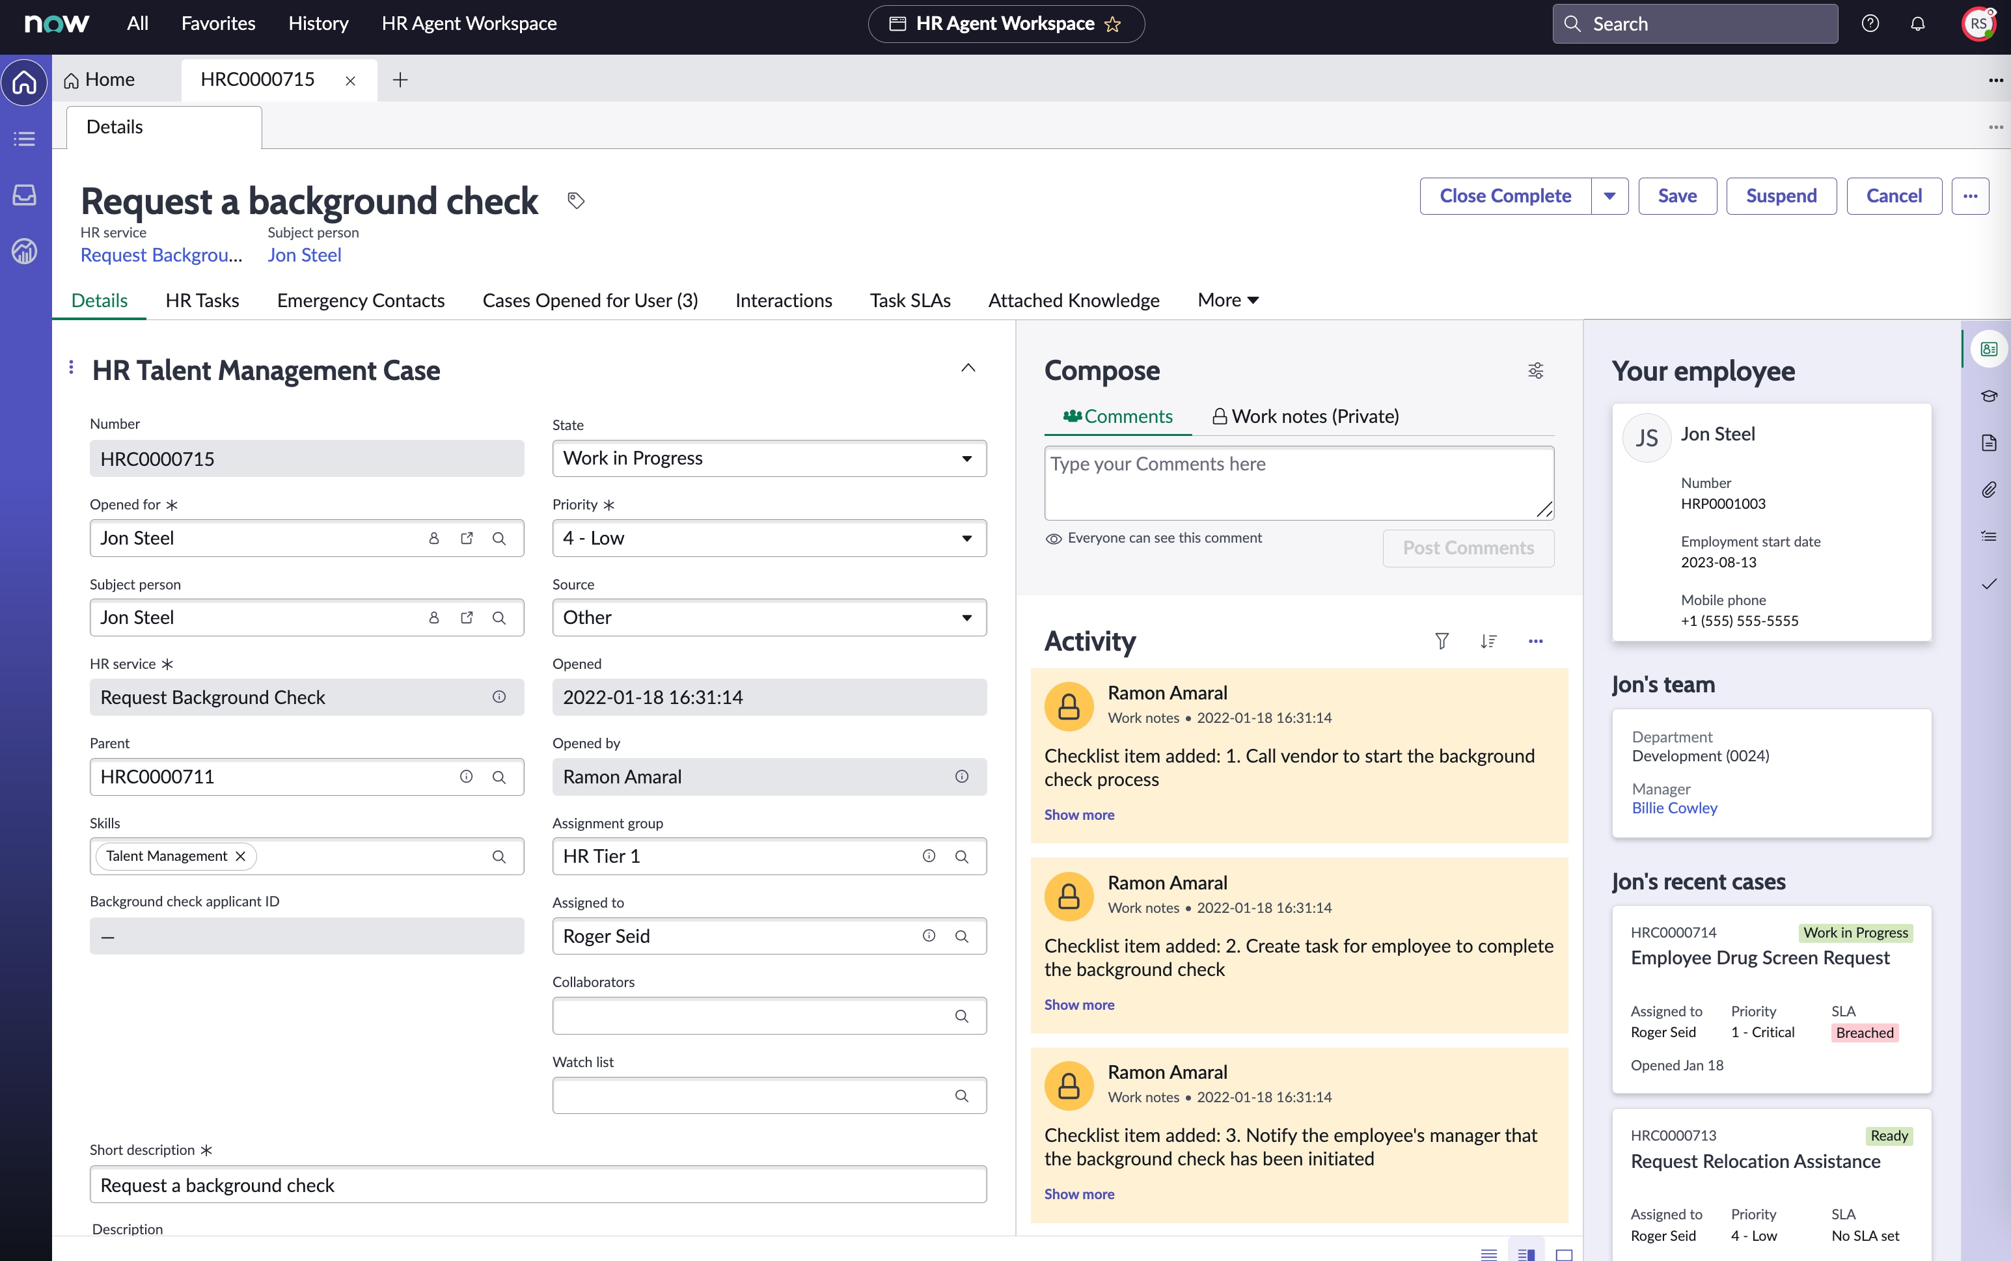2011x1261 pixels.
Task: Open manager Billie Cowley's profile link
Action: 1673,807
